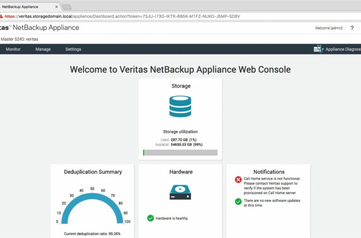Click the Master 5240: veritas label
This screenshot has width=361, height=238.
[19, 39]
